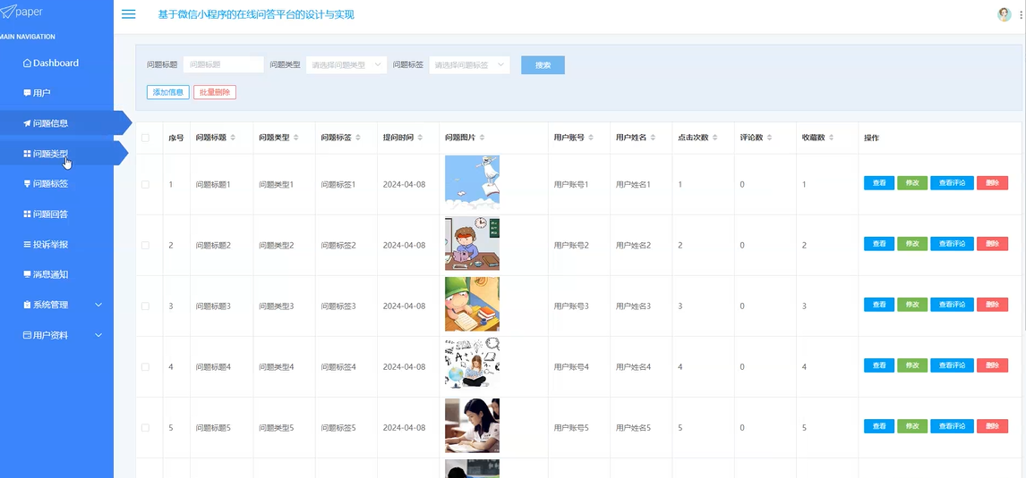Click 修改 for 问题标题2 row
This screenshot has height=478, width=1026.
coord(912,244)
